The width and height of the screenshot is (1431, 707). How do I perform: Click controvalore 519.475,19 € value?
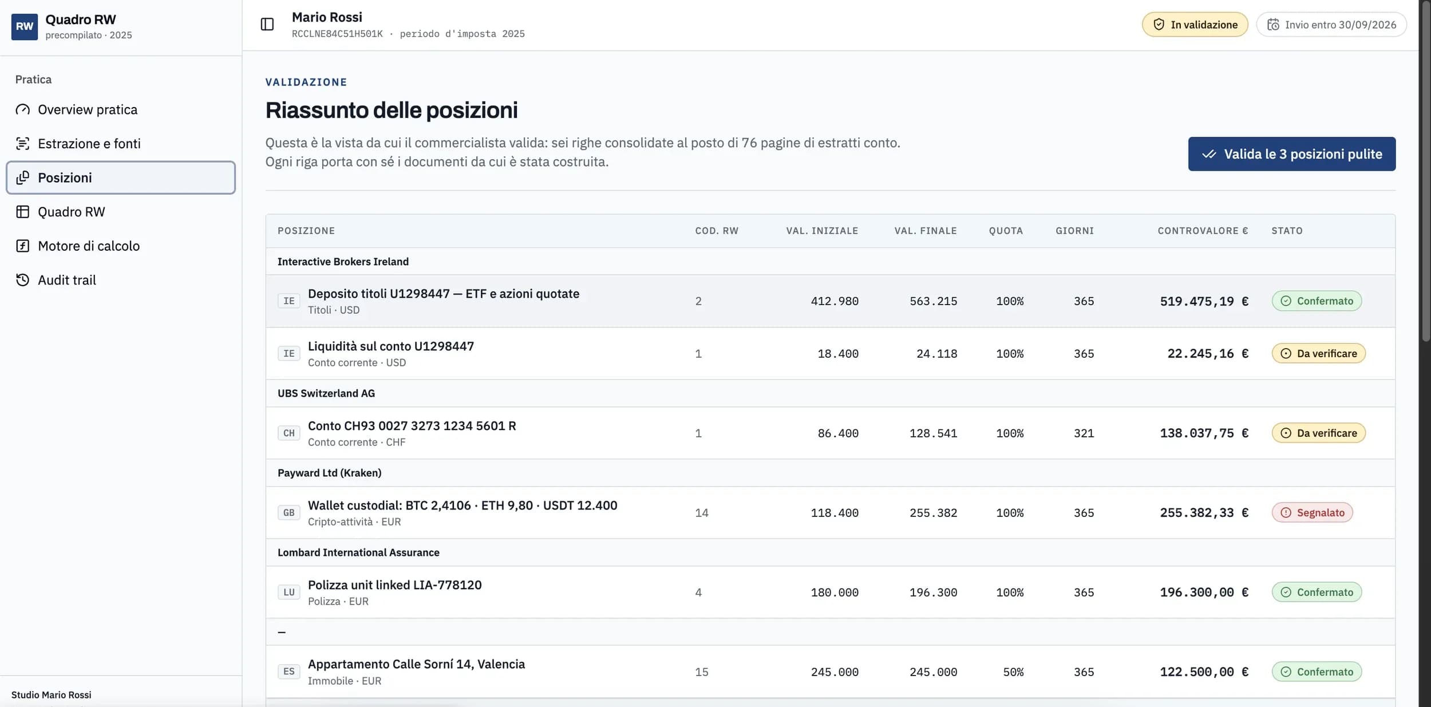pyautogui.click(x=1204, y=301)
